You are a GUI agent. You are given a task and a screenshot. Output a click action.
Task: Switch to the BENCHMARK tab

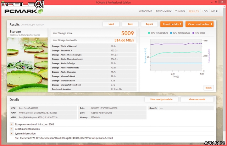point(164,11)
